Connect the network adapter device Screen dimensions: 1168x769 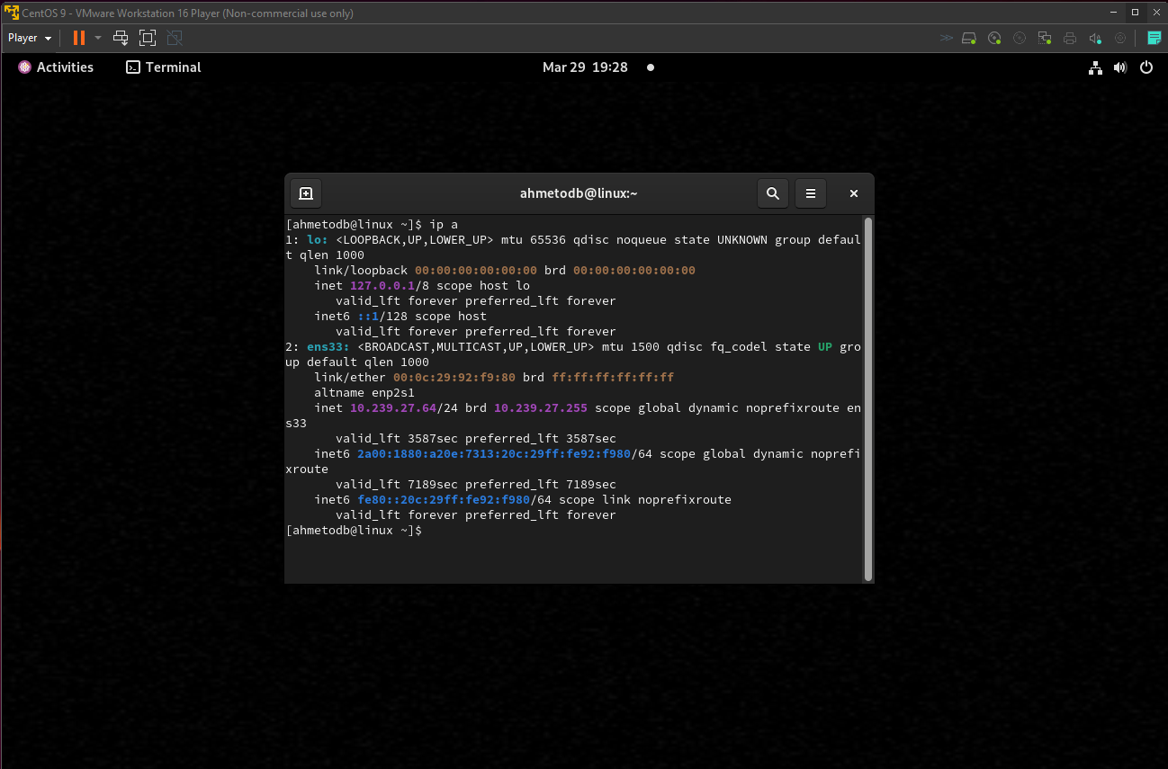coord(1044,38)
